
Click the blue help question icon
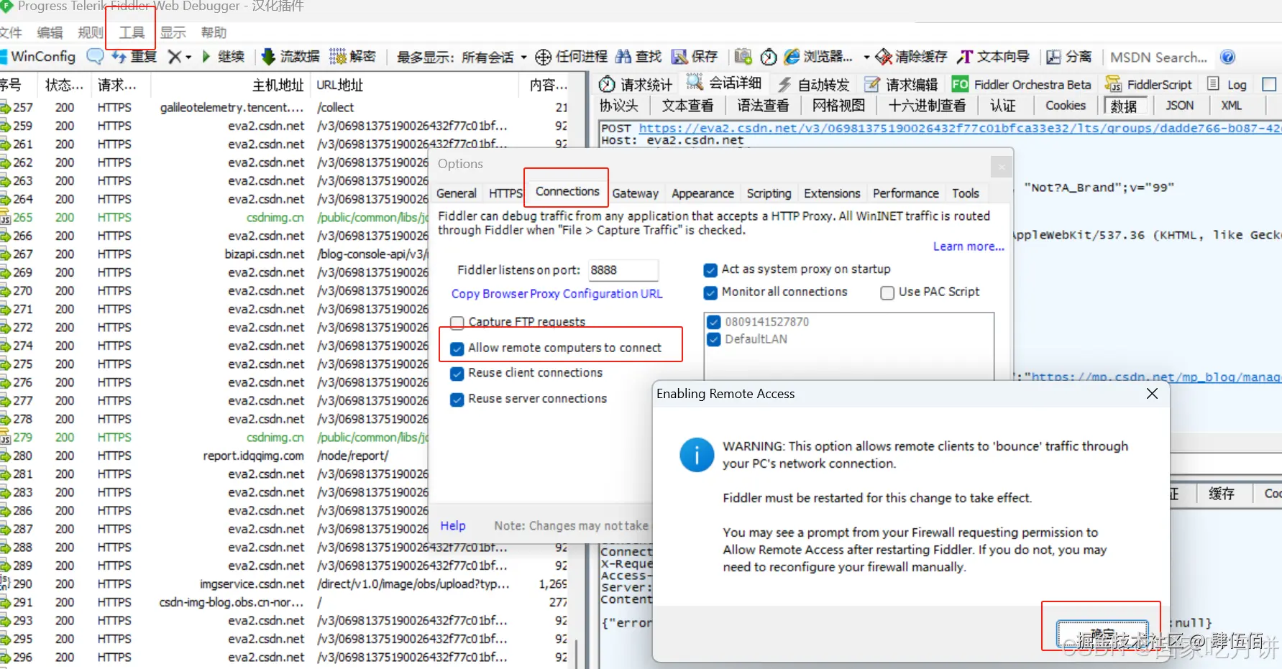coord(1228,57)
